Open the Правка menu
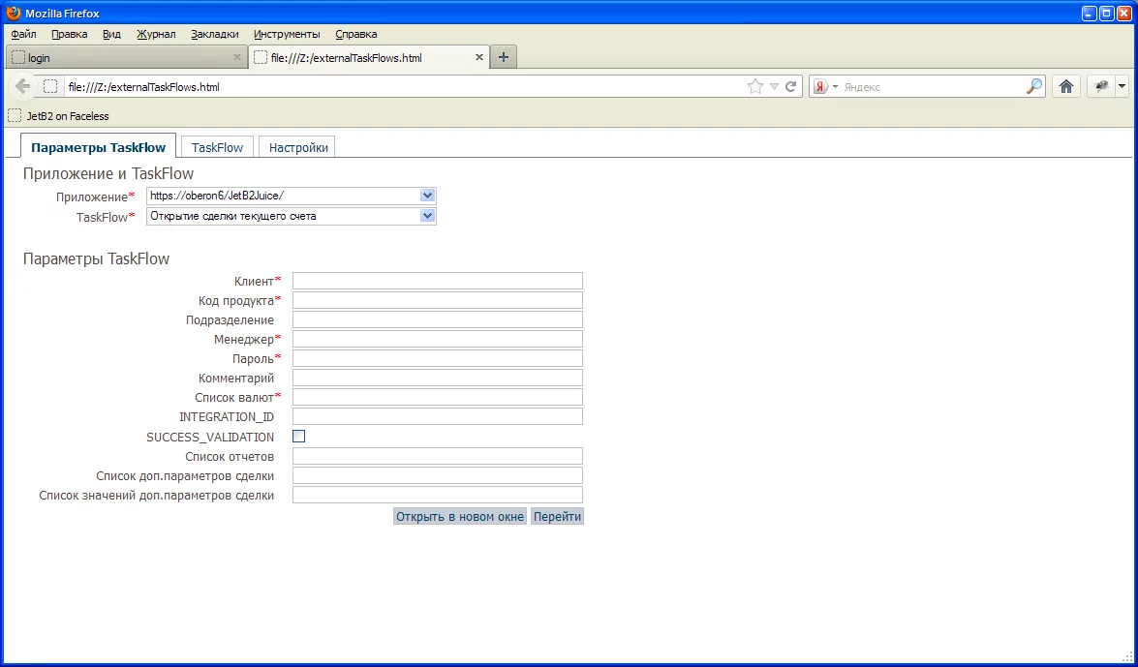The height and width of the screenshot is (667, 1138). pyautogui.click(x=70, y=34)
